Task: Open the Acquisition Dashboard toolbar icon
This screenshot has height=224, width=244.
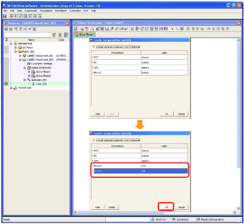Action: pos(30,16)
